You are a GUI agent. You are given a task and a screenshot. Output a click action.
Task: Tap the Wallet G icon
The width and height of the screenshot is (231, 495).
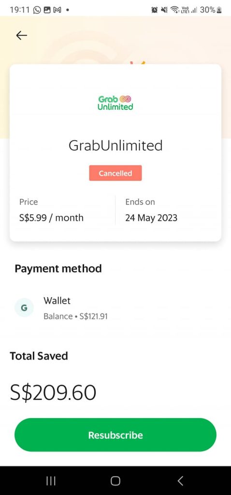[x=24, y=307]
